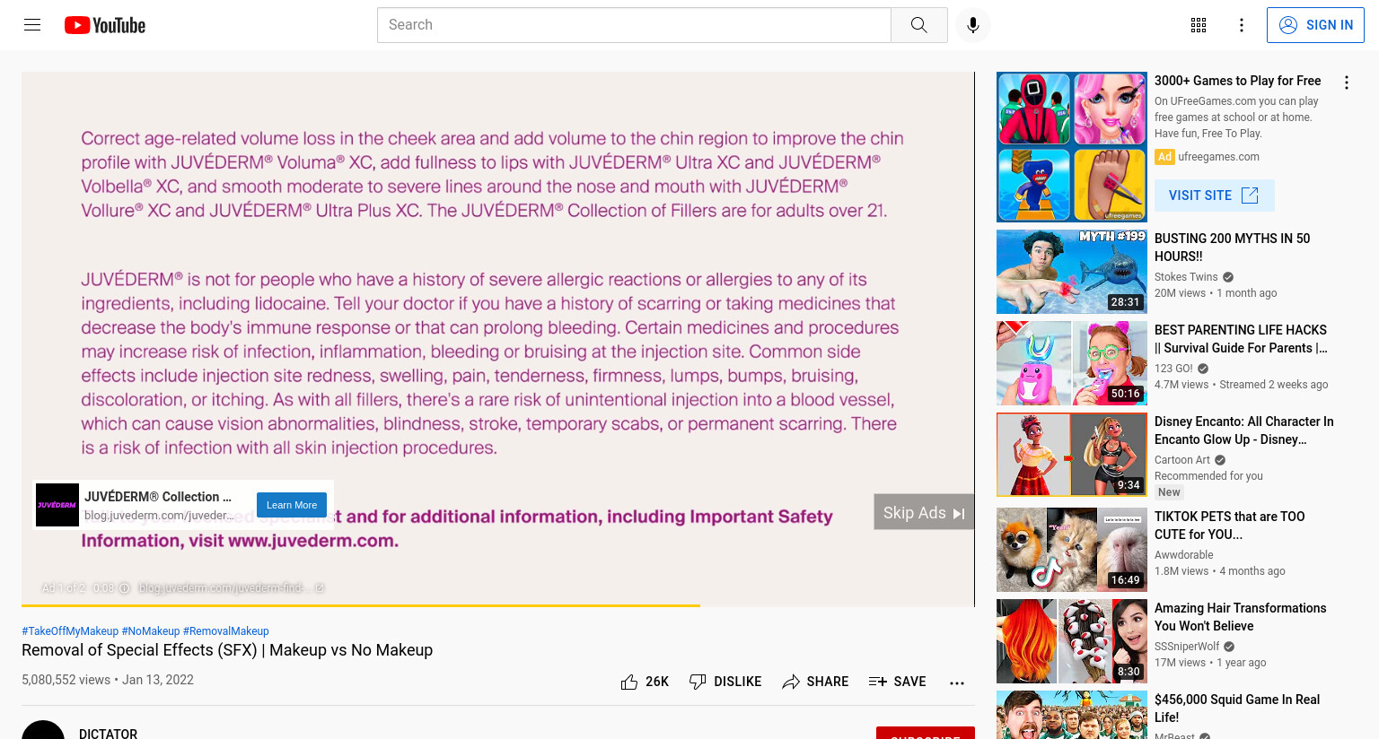Image resolution: width=1379 pixels, height=739 pixels.
Task: Open the YouTube apps grid
Action: click(1199, 25)
